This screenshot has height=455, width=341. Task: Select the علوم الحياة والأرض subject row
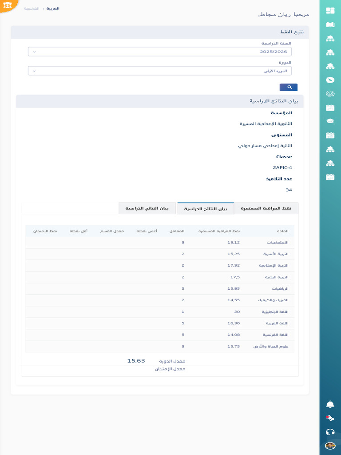[160, 347]
